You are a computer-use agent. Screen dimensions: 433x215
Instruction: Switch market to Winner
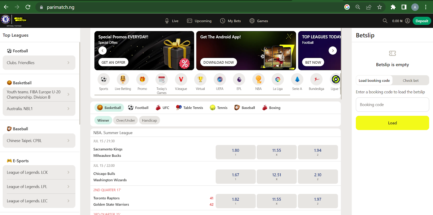(x=103, y=120)
